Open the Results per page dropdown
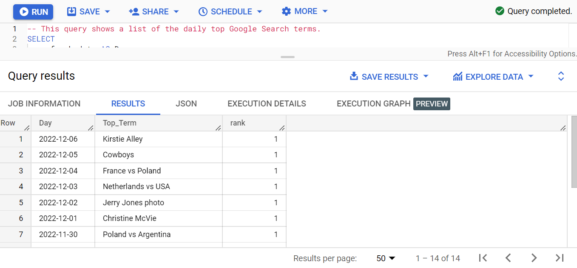Image resolution: width=577 pixels, height=268 pixels. (x=385, y=258)
